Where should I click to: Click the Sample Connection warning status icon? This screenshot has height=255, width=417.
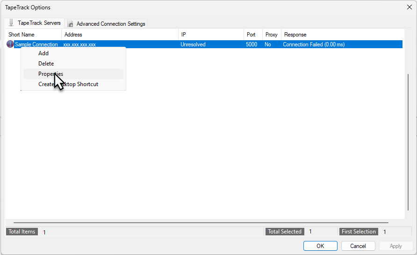[x=10, y=44]
